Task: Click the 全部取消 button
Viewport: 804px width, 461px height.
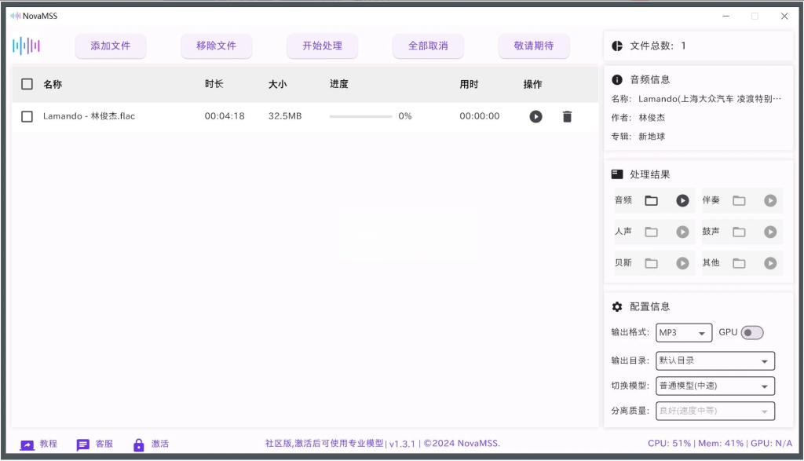Action: (x=428, y=46)
